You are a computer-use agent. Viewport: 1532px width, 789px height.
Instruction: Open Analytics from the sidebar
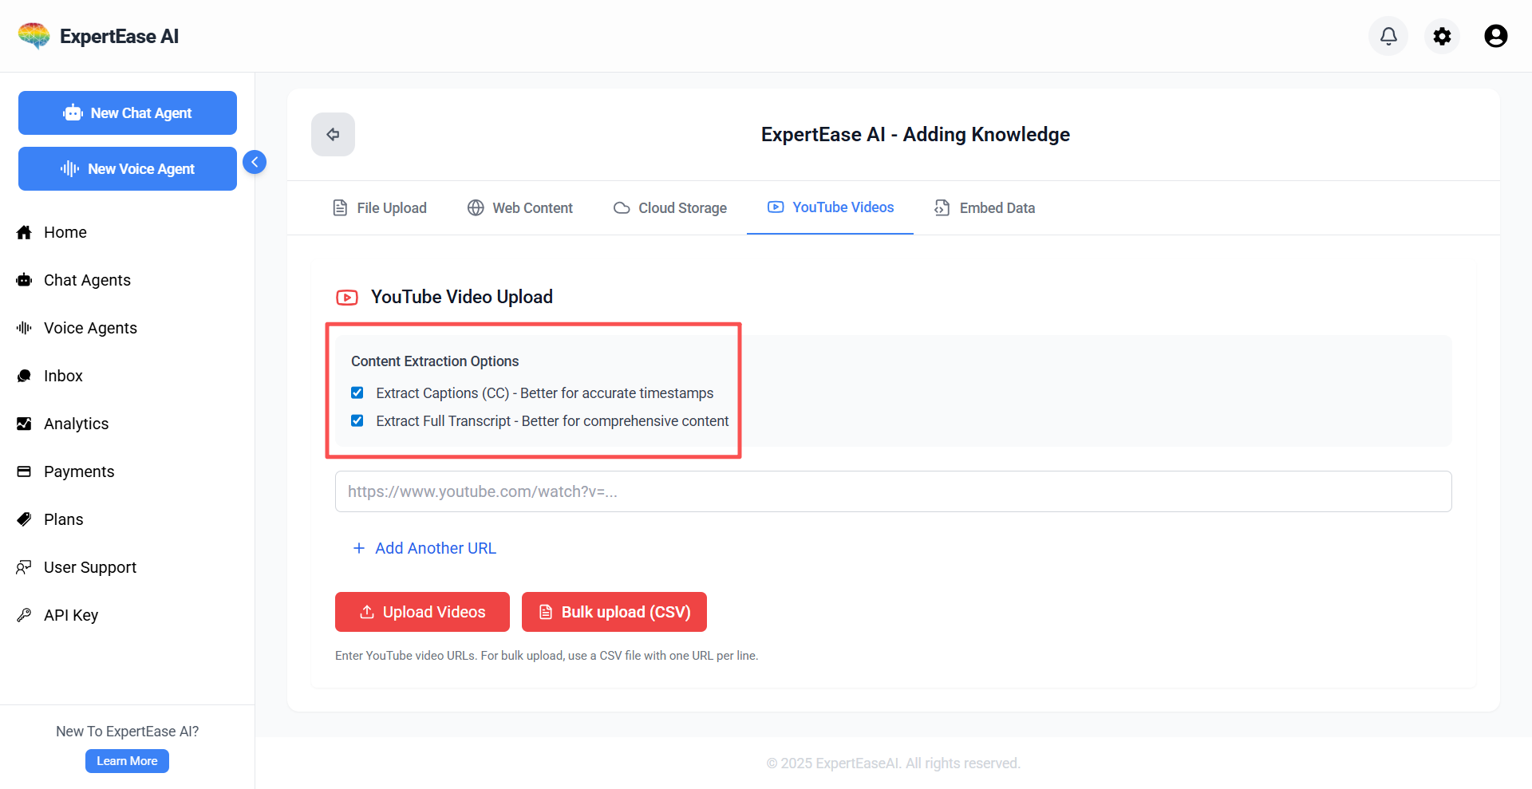click(76, 424)
